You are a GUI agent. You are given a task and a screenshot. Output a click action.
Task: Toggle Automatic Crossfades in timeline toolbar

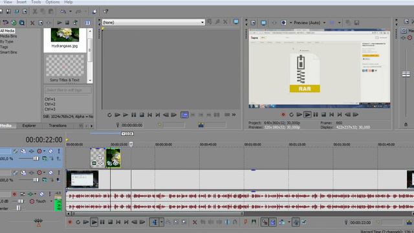[x=273, y=222]
